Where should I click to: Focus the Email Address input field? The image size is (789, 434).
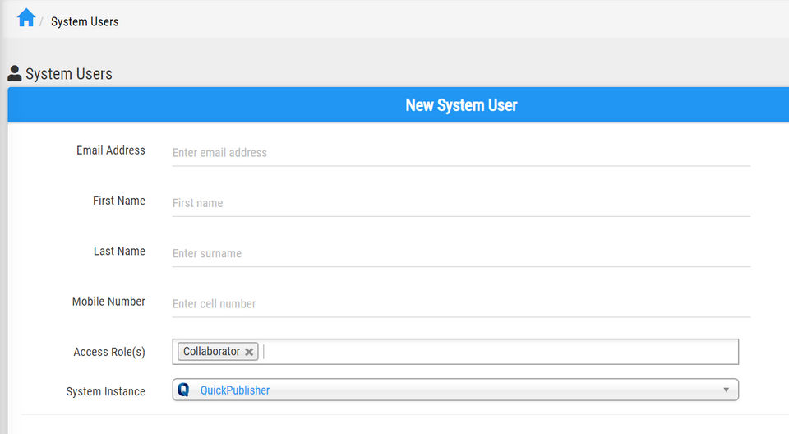tap(461, 153)
